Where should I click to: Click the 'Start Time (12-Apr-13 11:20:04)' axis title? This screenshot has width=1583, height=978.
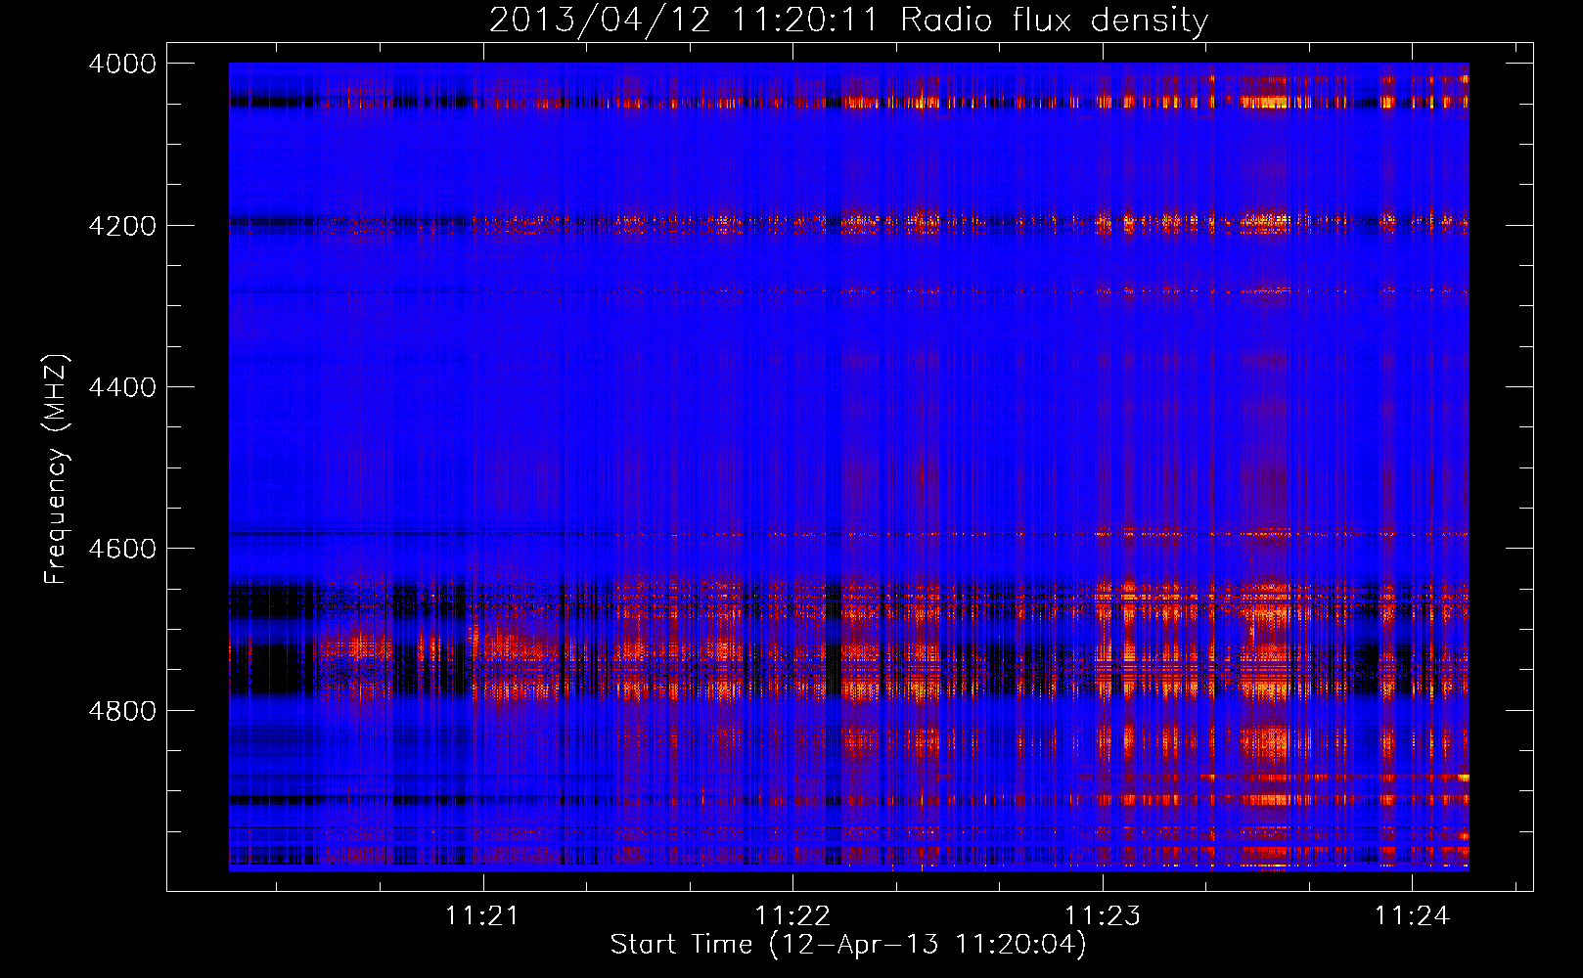point(848,945)
